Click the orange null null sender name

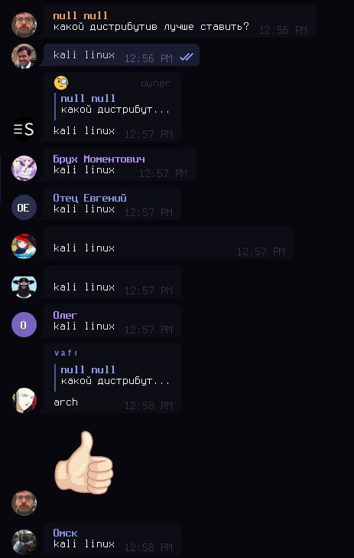click(x=80, y=15)
